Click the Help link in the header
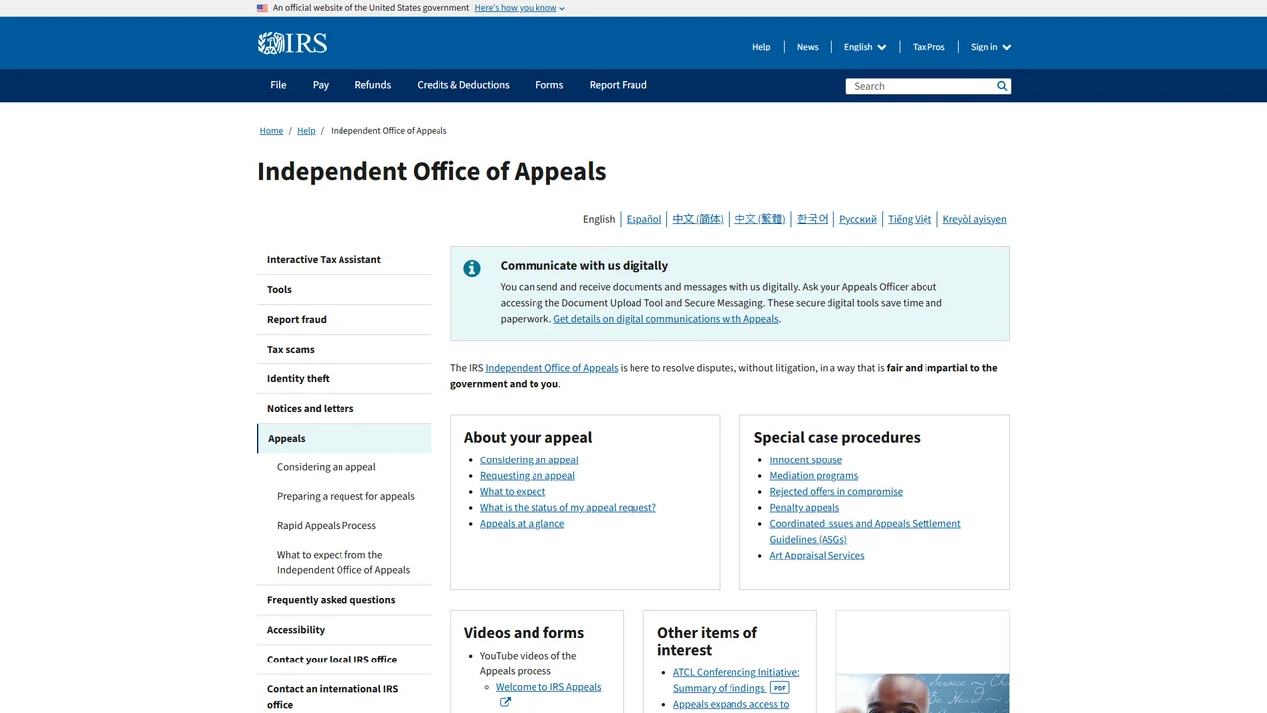Viewport: 1267px width, 713px height. [x=761, y=47]
